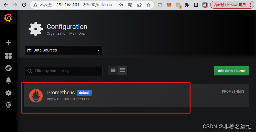
Task: Toggle the browser side panel icon
Action: (x=196, y=5)
